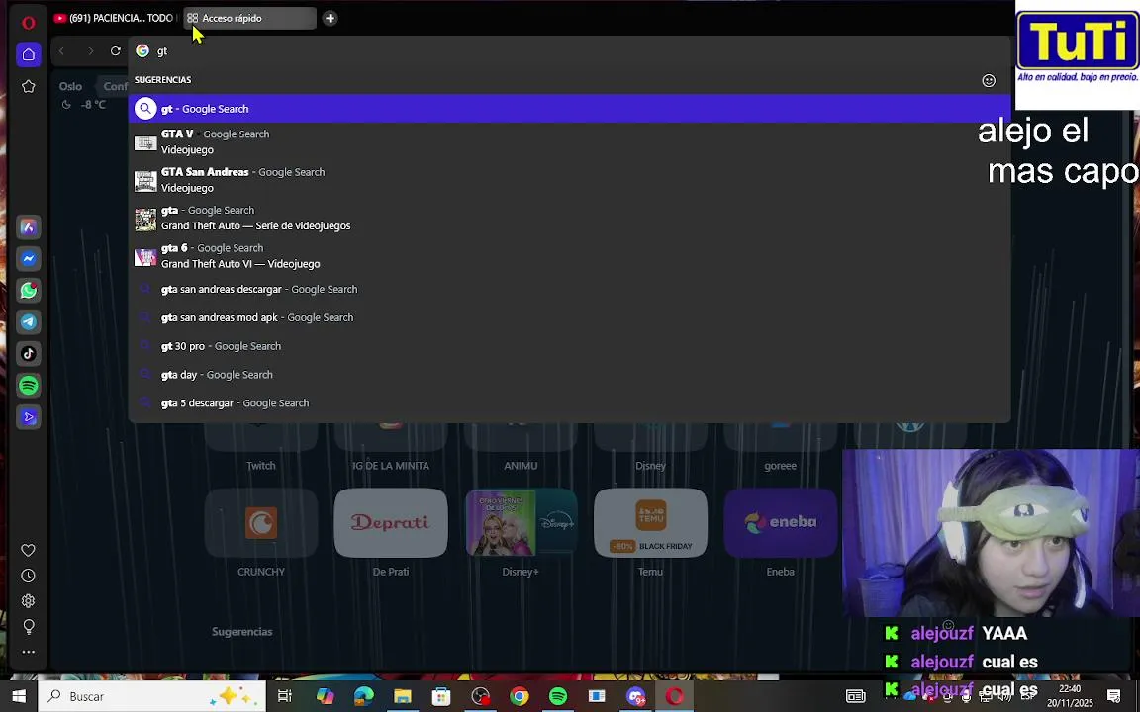Open the heart favorites icon in sidebar
Viewport: 1140px width, 712px height.
click(x=29, y=550)
